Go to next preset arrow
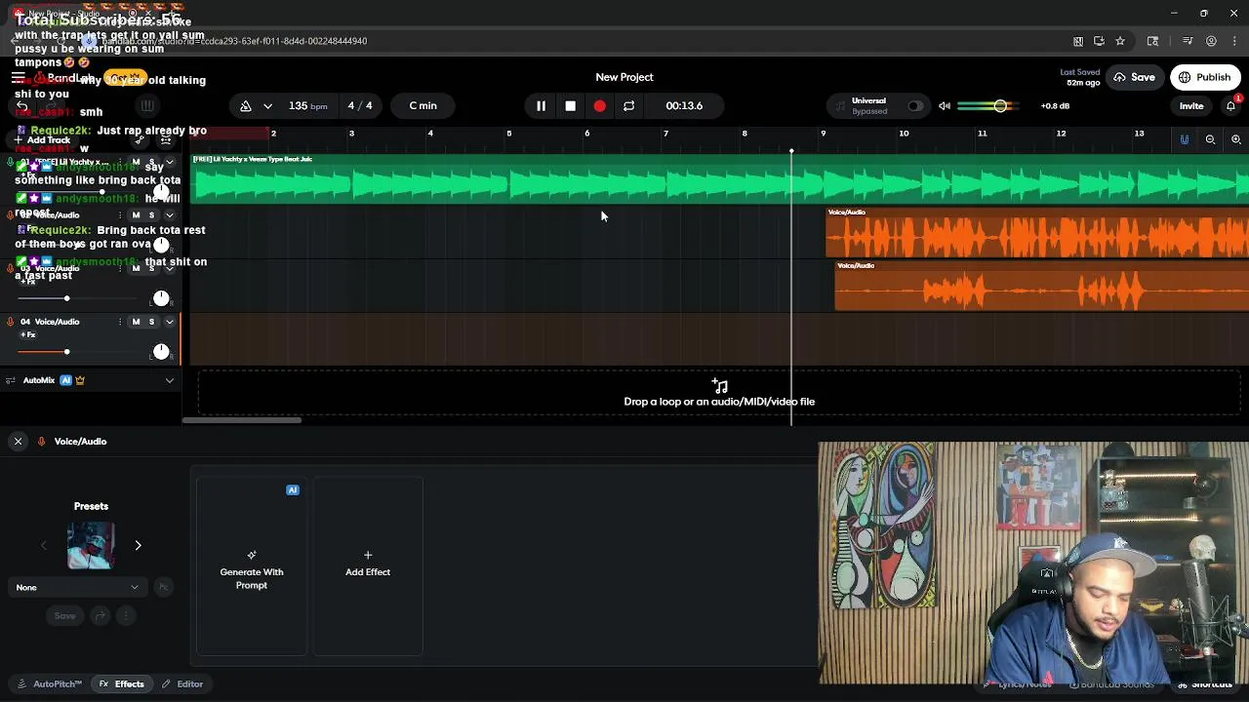The image size is (1249, 702). point(138,546)
